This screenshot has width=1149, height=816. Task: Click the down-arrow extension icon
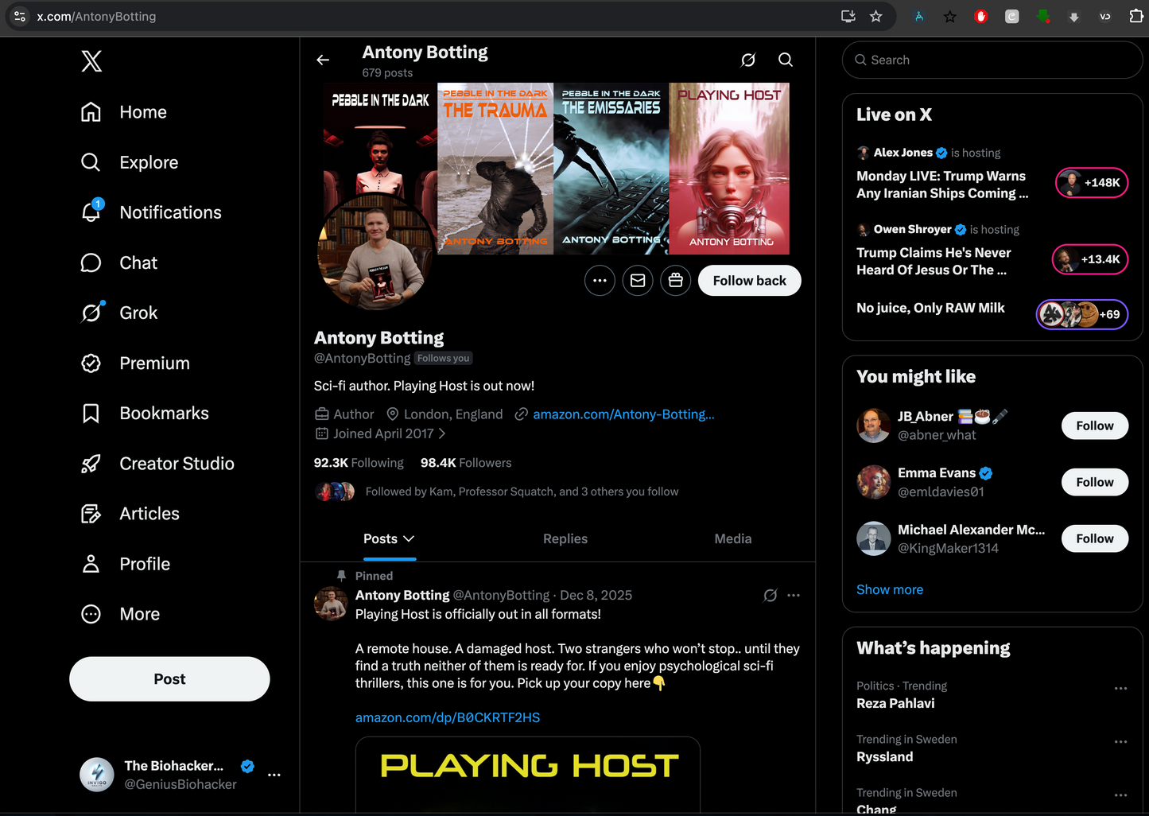[x=1074, y=16]
